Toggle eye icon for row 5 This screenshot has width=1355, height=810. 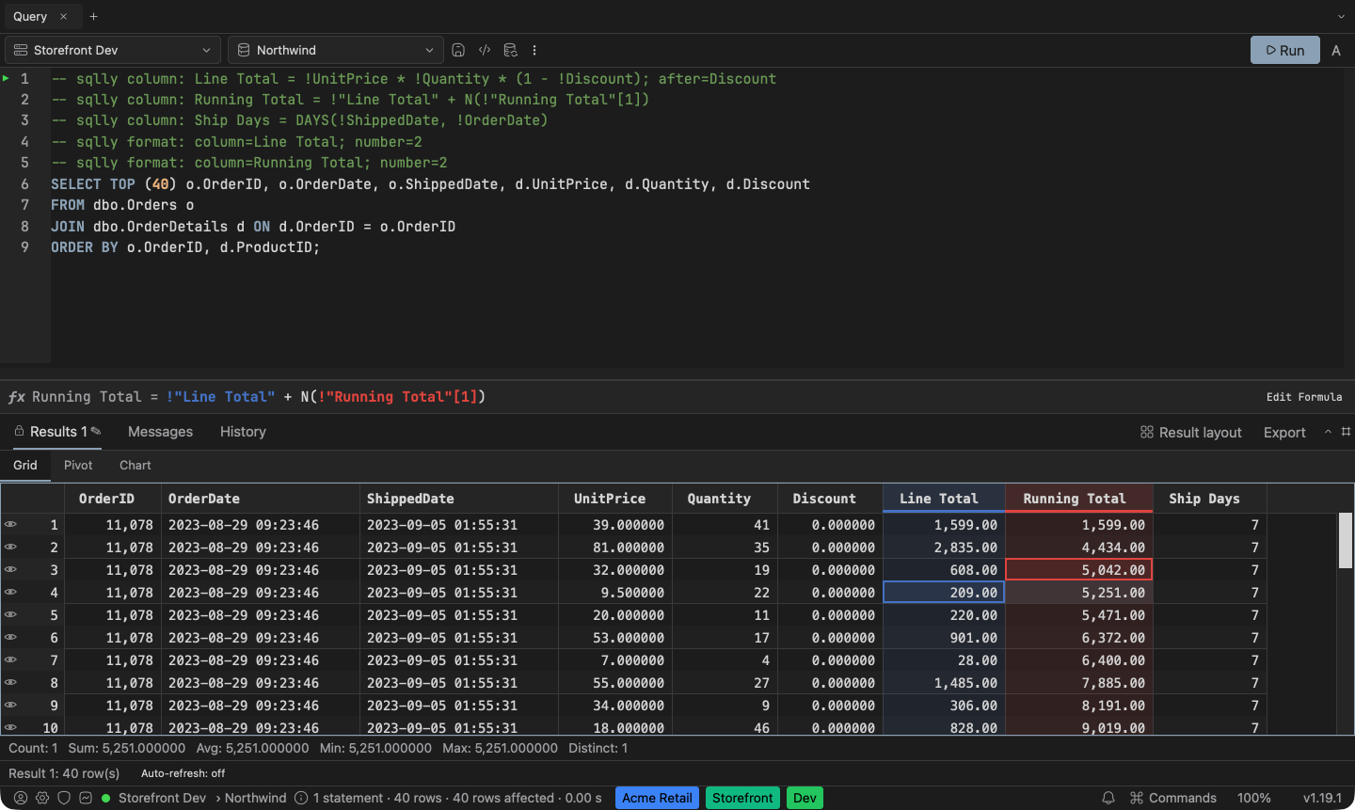click(x=10, y=614)
